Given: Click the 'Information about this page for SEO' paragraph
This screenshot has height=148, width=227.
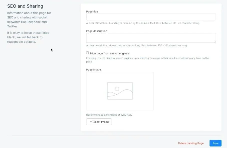Looking at the screenshot, I should [29, 20].
